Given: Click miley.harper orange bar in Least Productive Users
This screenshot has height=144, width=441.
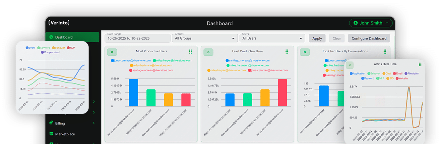Looking at the screenshot, I should (265, 98).
